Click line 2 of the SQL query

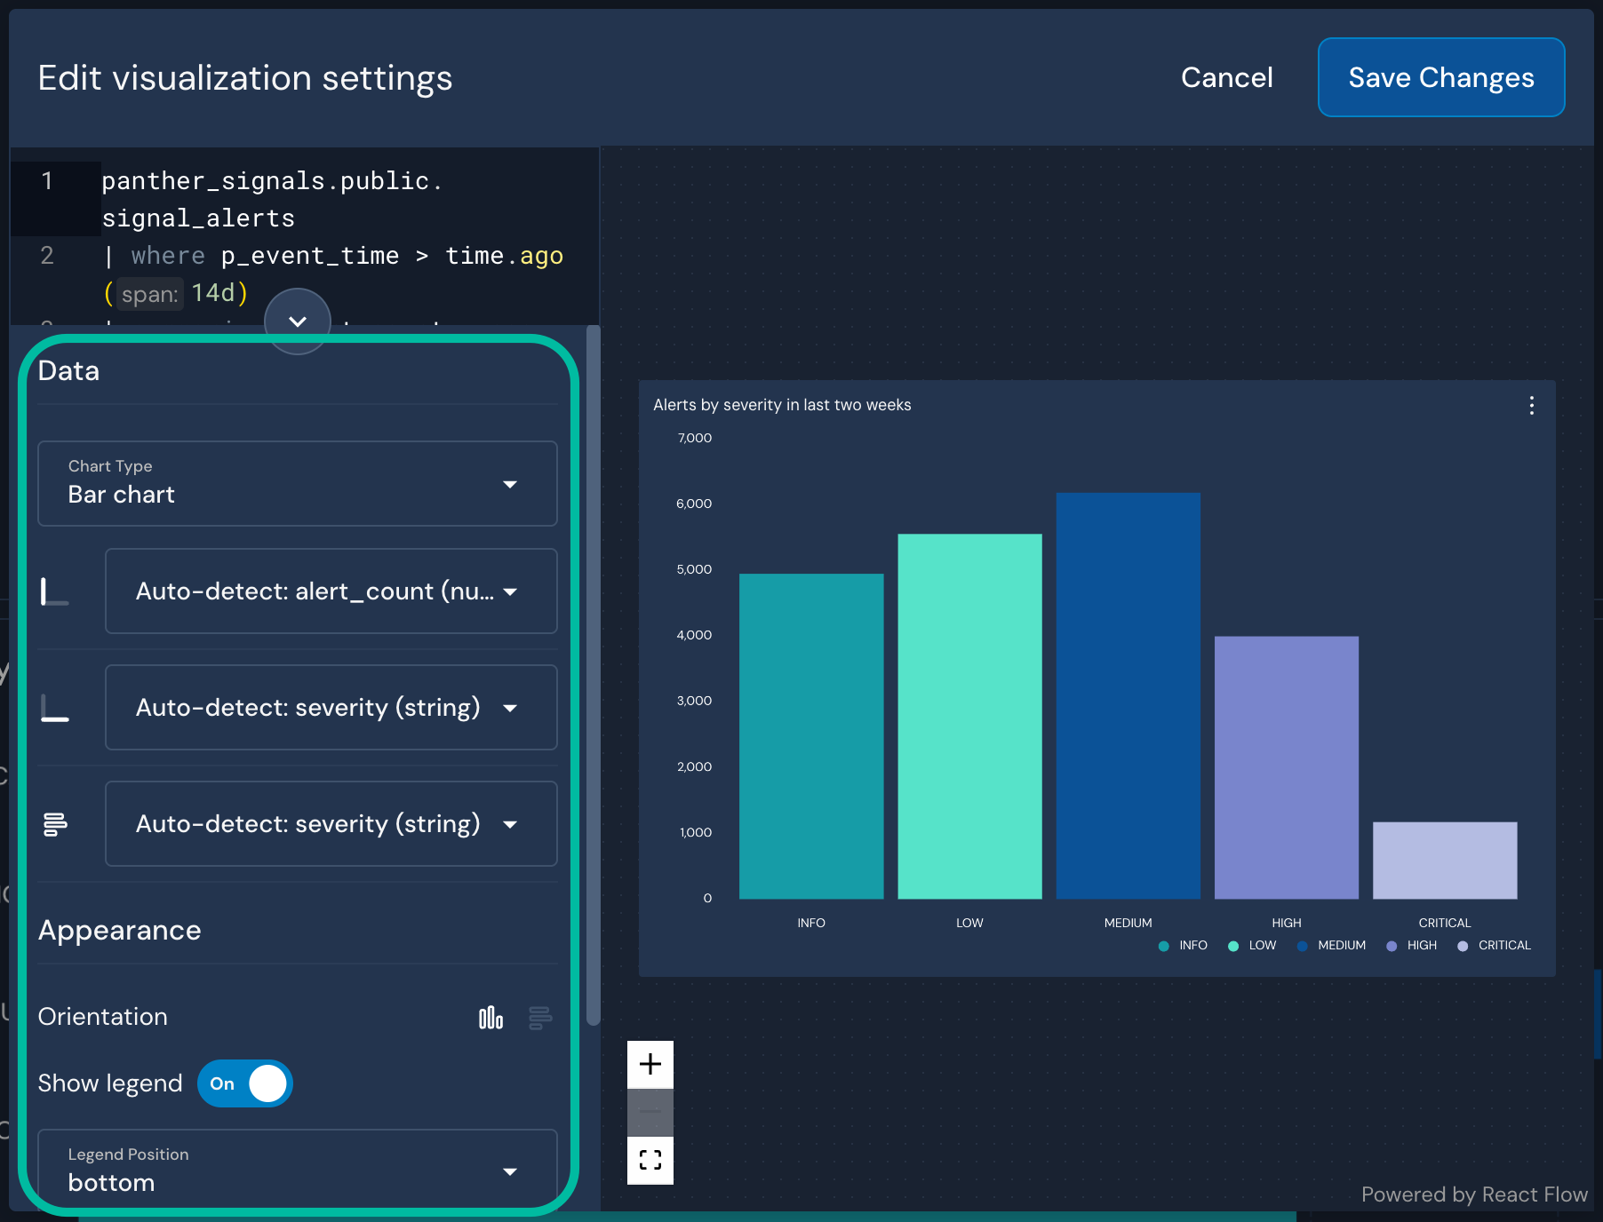[311, 256]
